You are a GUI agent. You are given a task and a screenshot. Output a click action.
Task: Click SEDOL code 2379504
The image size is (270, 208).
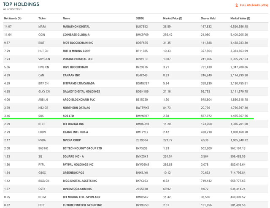[142, 140]
